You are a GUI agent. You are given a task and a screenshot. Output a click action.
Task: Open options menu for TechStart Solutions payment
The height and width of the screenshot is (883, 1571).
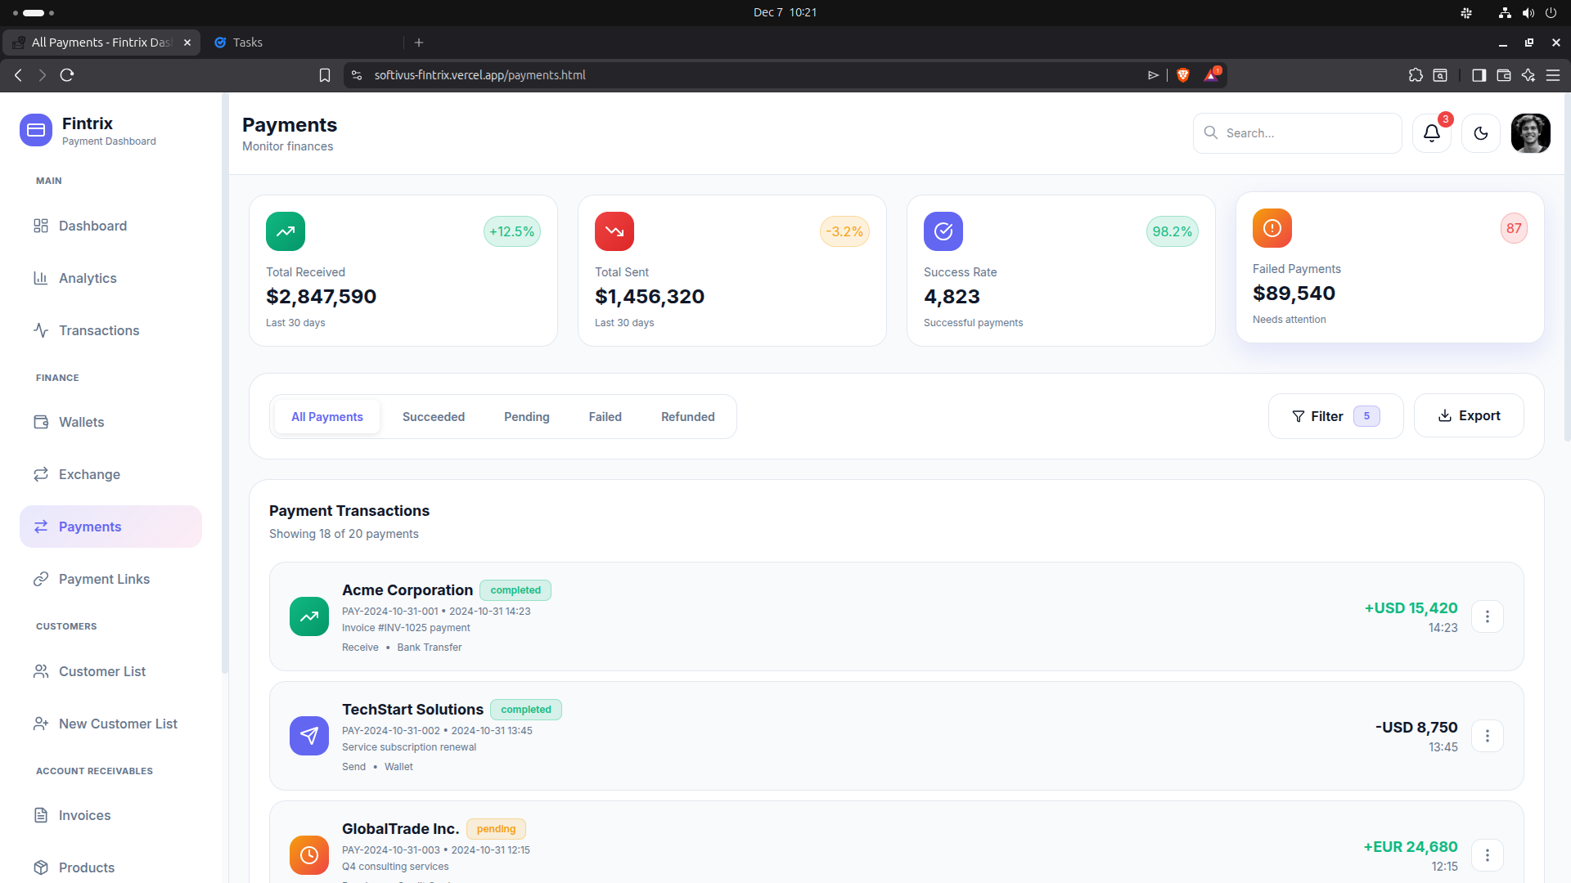[x=1488, y=736]
